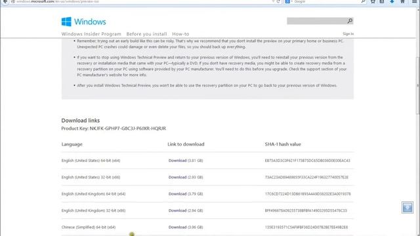This screenshot has width=420, height=236.
Task: Click the SHA-1 hash value column header
Action: pos(283,144)
